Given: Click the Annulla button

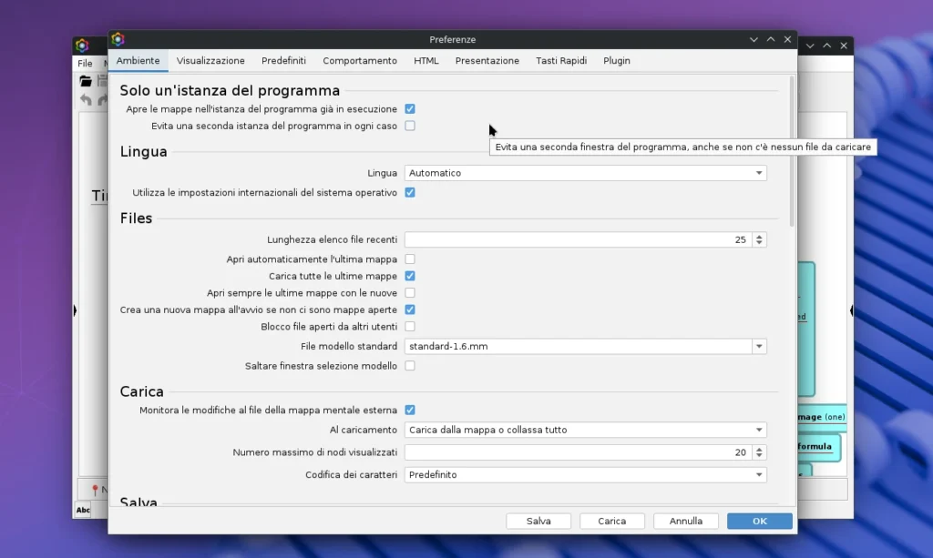Looking at the screenshot, I should coord(686,521).
